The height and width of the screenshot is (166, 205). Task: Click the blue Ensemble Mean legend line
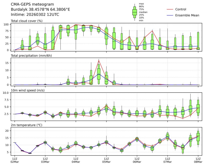tap(170, 15)
